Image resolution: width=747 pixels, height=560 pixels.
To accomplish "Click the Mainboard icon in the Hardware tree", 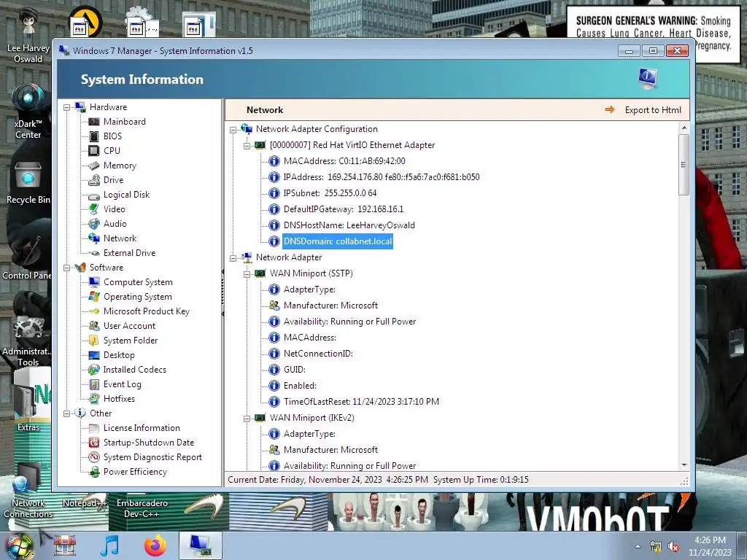I will pos(94,122).
